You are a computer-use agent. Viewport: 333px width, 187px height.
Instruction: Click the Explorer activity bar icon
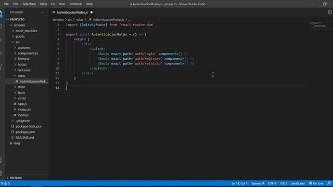click(x=1, y=14)
